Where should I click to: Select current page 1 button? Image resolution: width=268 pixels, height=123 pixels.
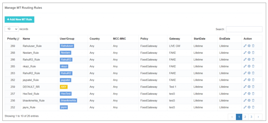(239, 117)
